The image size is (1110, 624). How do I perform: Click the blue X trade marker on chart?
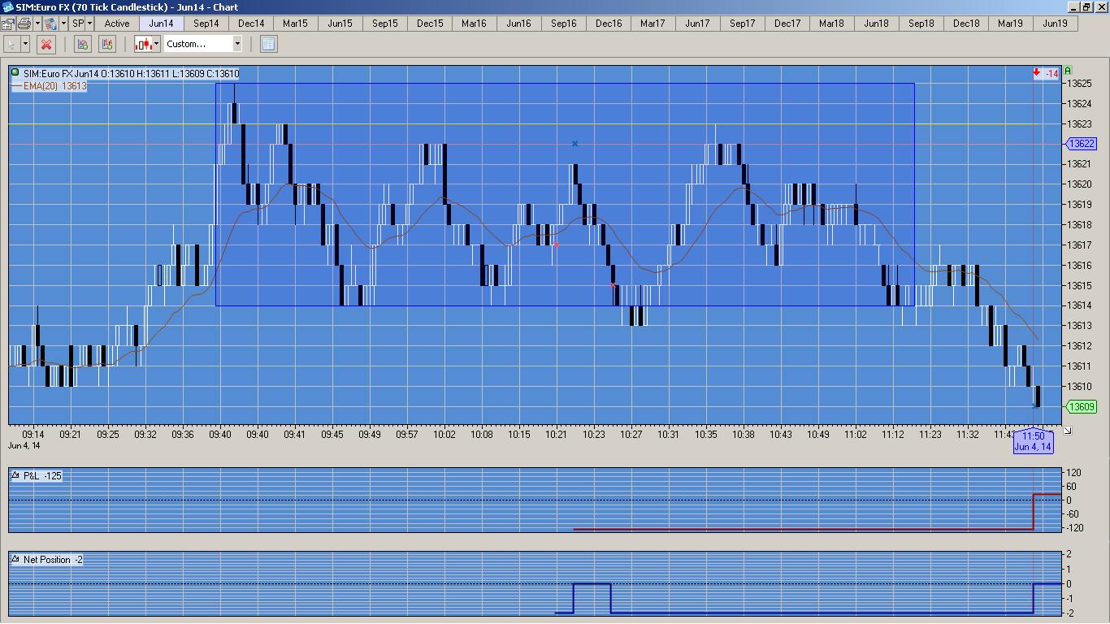(x=575, y=144)
